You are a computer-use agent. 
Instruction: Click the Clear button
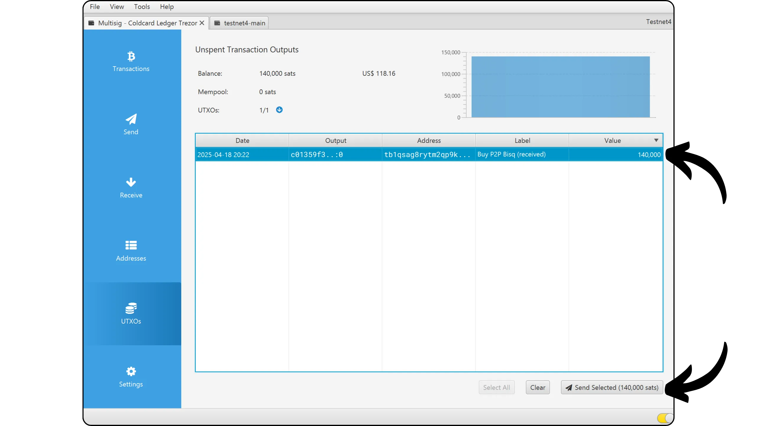537,387
